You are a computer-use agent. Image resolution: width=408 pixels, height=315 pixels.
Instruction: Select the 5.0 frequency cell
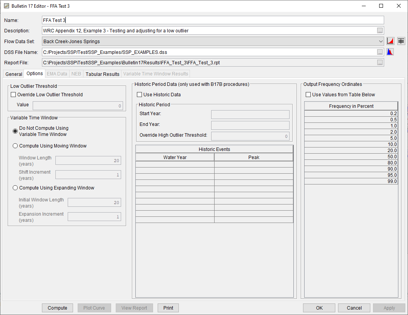point(351,138)
